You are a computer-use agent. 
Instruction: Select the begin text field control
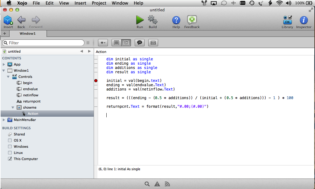27,83
